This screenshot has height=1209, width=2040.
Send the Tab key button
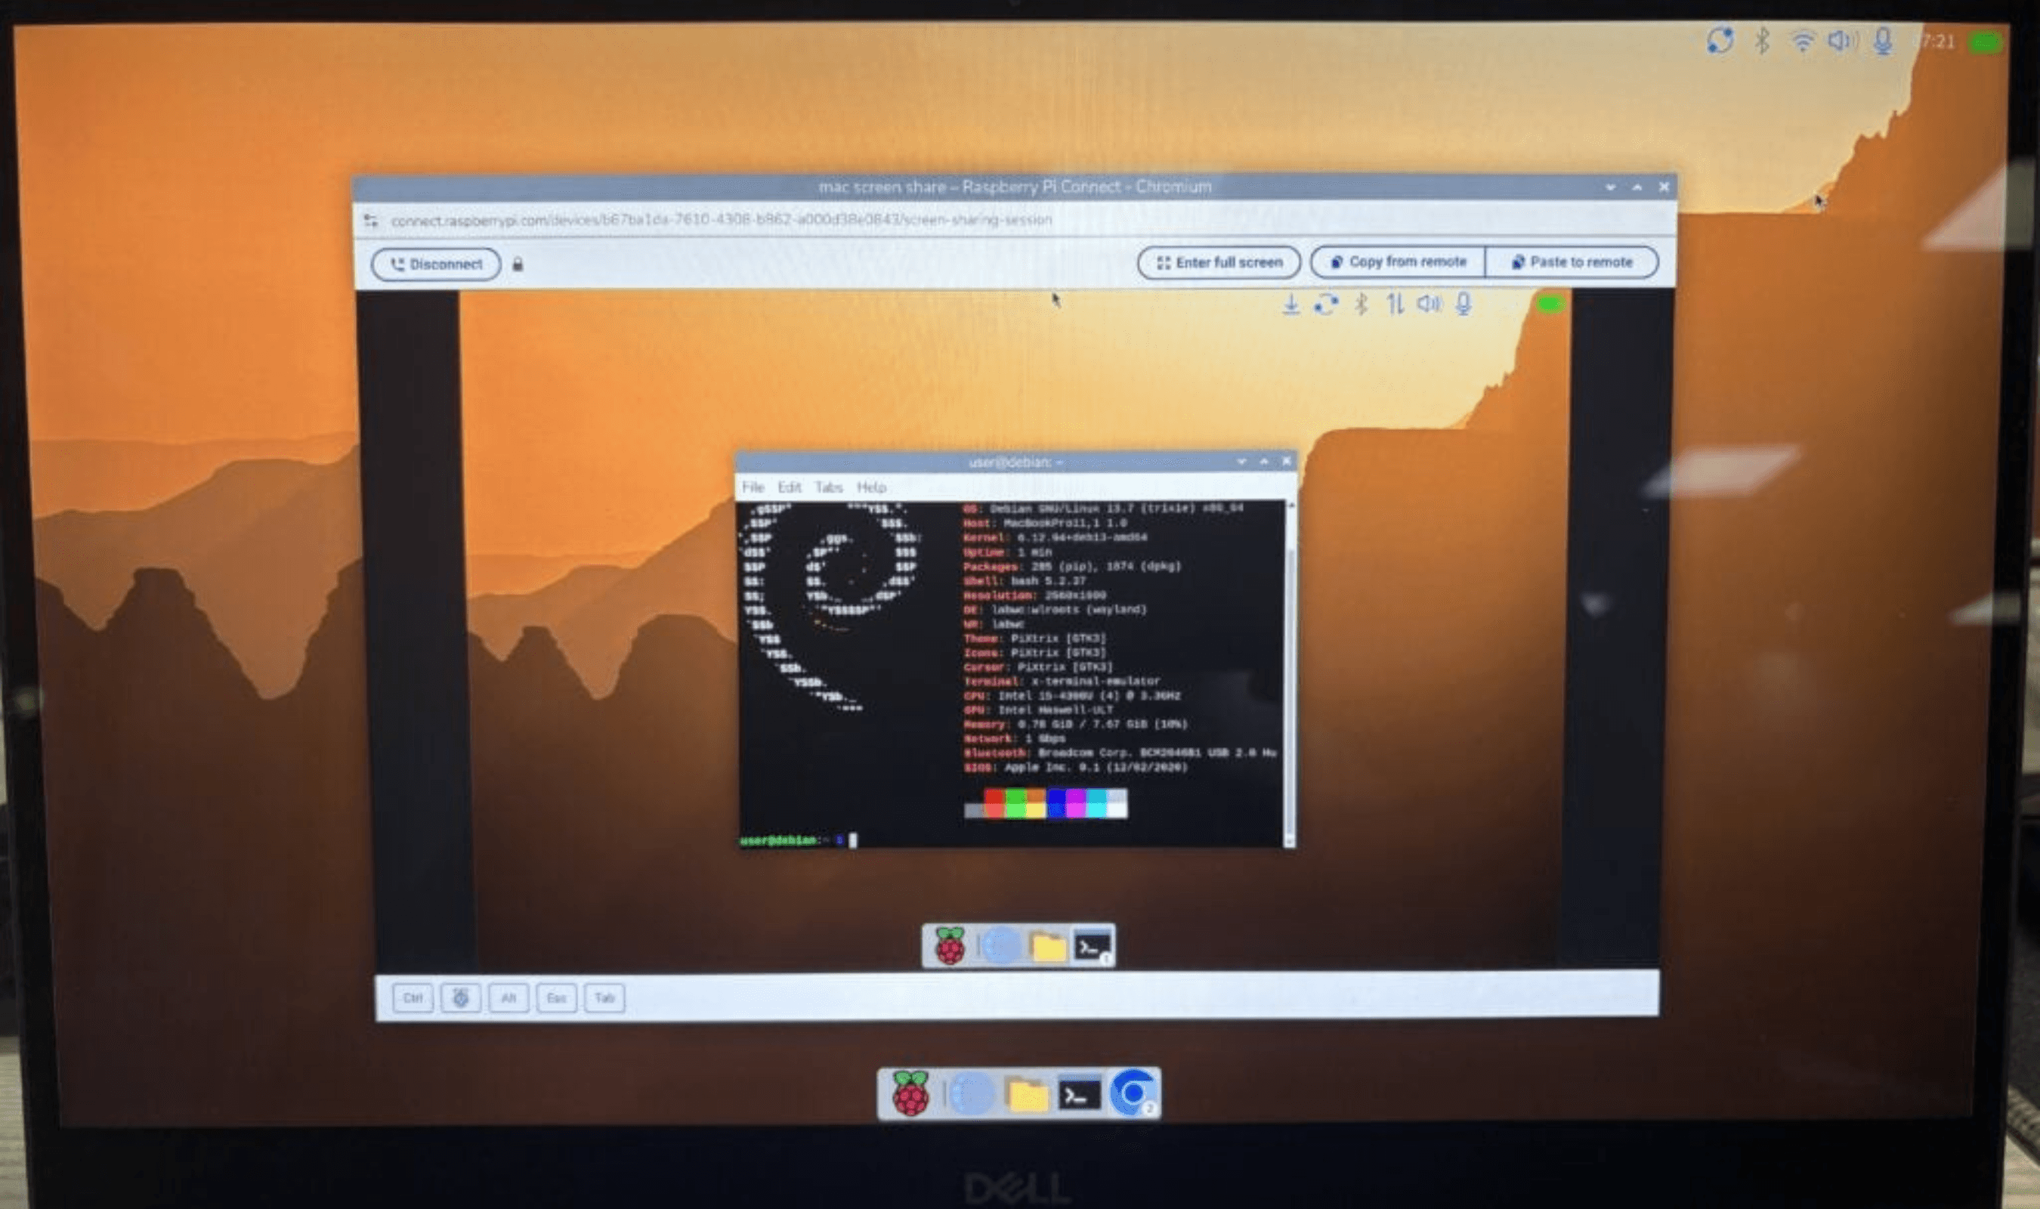point(604,998)
